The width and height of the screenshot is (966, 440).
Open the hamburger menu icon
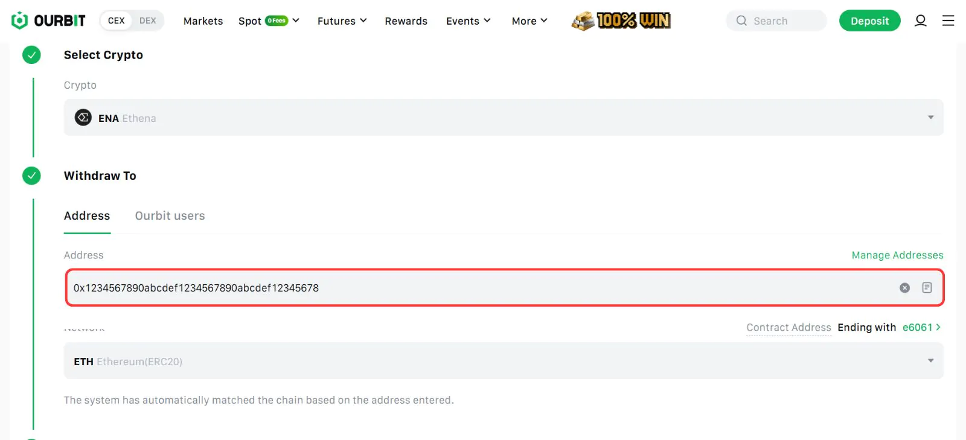[x=948, y=21]
